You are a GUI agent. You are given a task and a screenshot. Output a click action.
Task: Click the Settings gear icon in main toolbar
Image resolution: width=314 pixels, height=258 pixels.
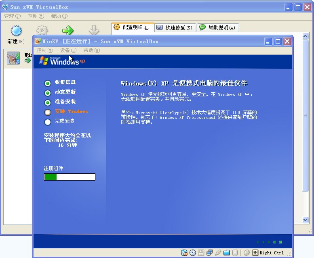pyautogui.click(x=42, y=30)
